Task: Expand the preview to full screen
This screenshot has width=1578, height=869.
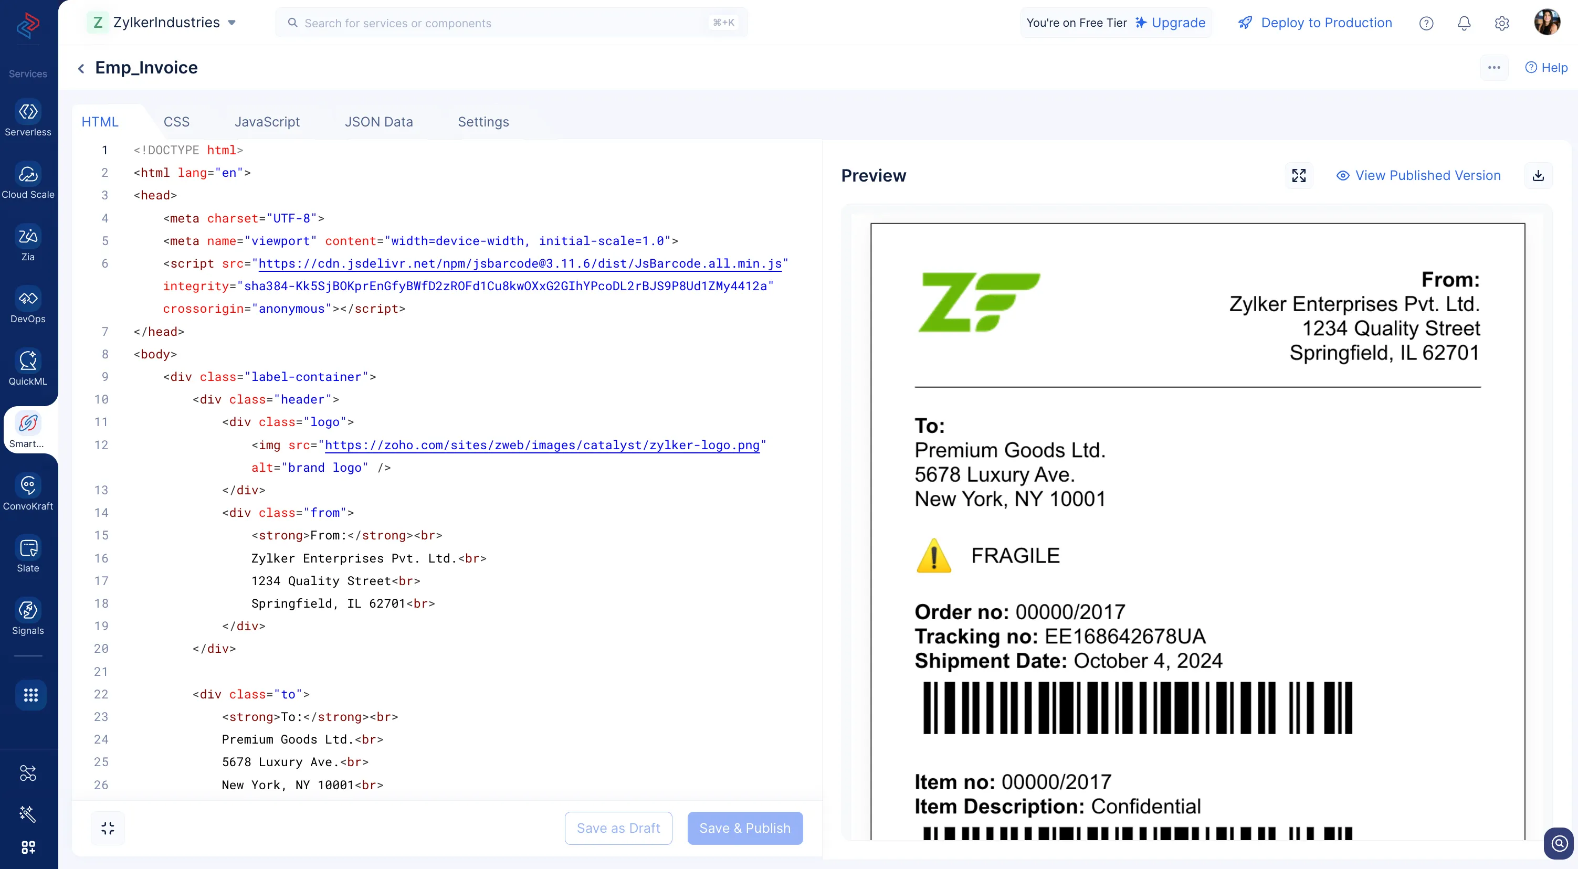Action: point(1299,176)
